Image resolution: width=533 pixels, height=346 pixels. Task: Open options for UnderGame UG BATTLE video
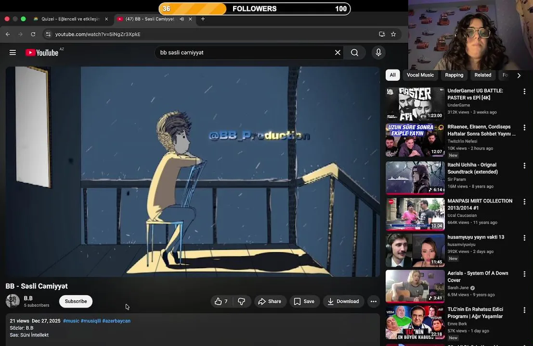[524, 91]
